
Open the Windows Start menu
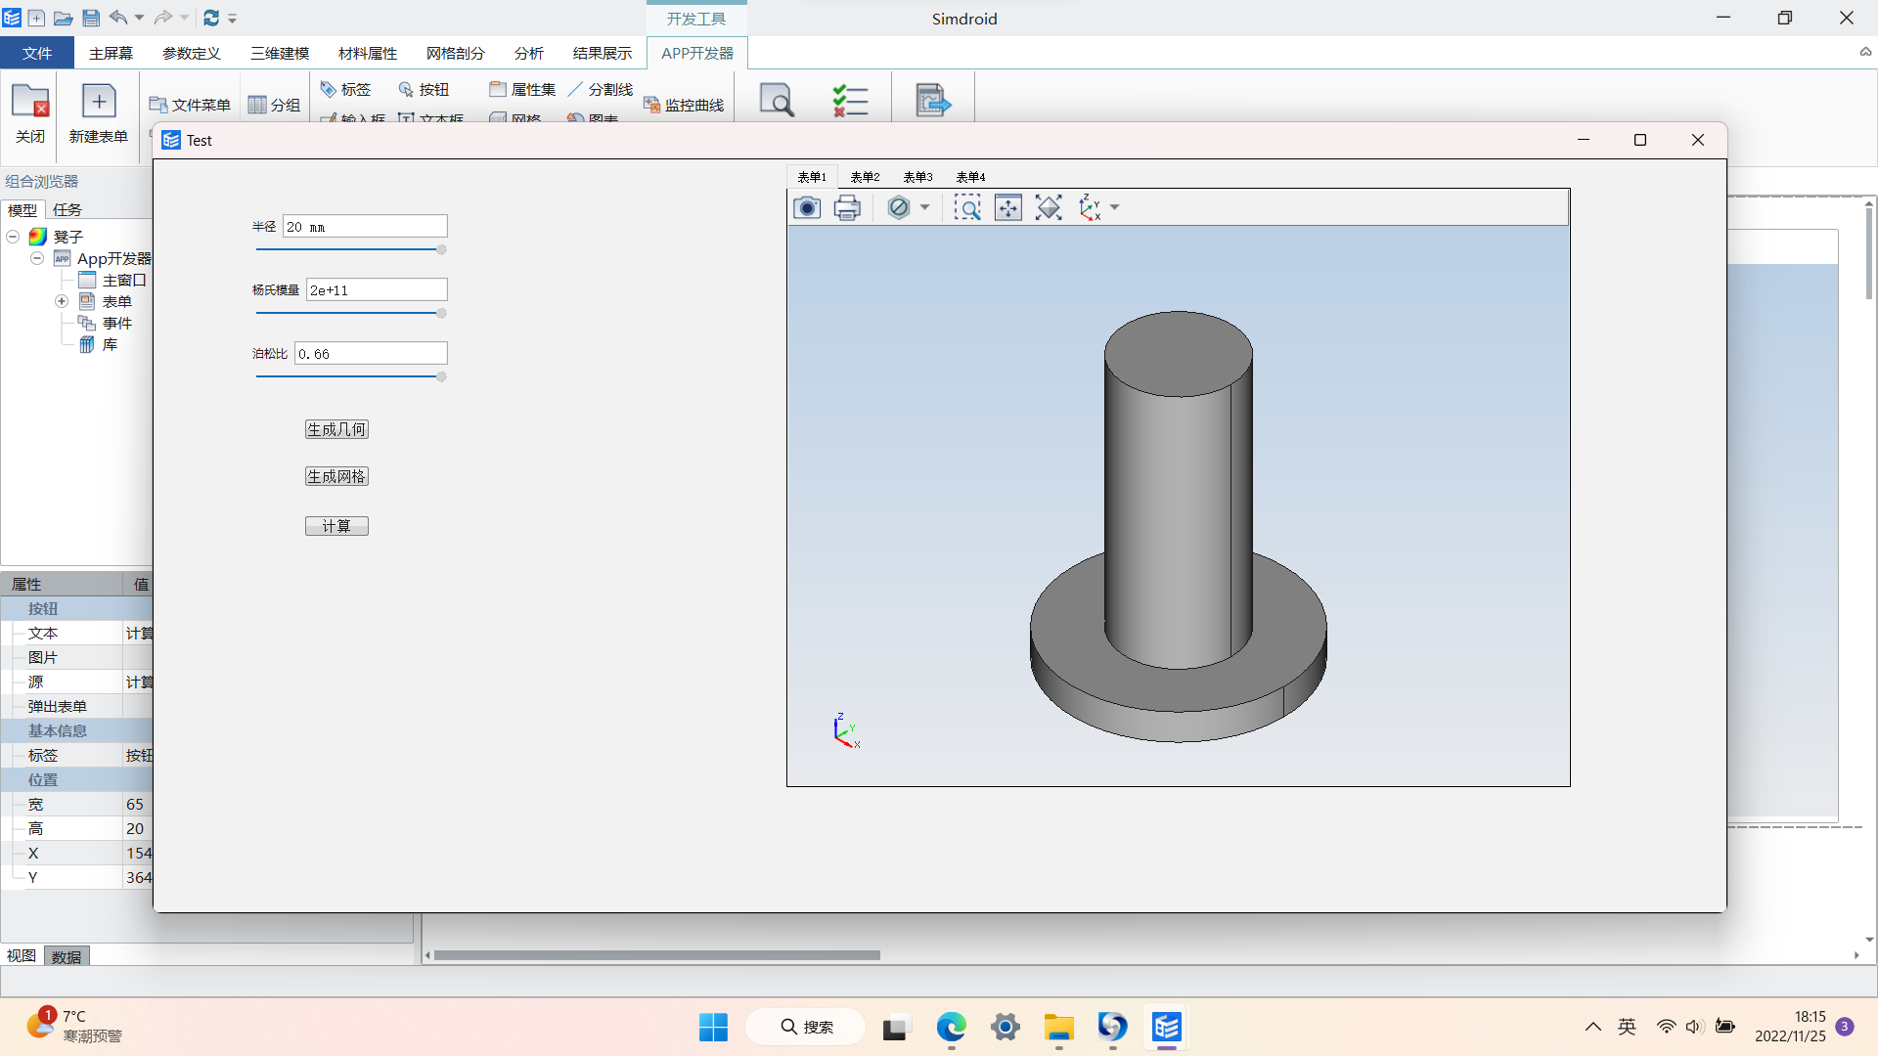(713, 1027)
